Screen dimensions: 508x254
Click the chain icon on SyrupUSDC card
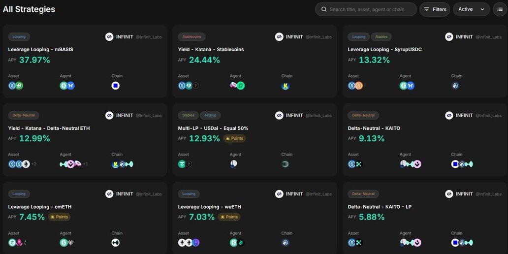(x=455, y=86)
